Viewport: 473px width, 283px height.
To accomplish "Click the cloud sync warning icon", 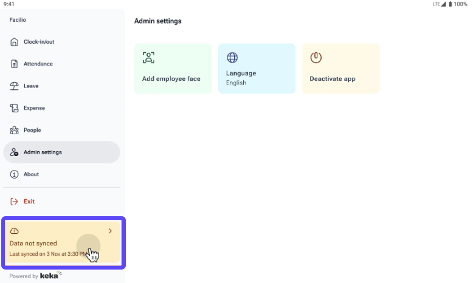I will [15, 231].
